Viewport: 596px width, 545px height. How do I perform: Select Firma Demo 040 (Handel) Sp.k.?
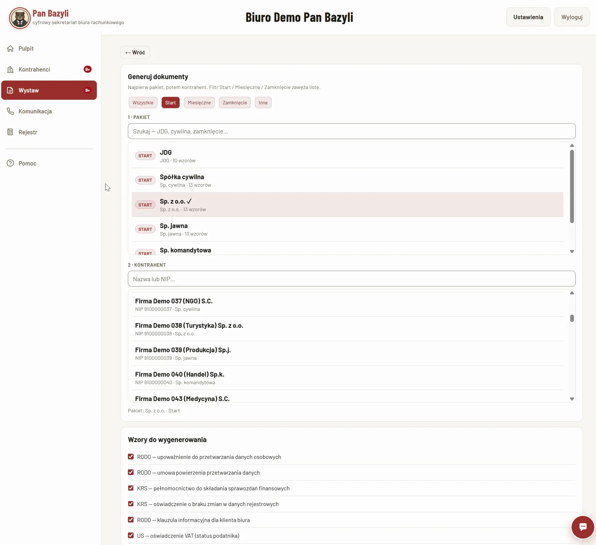click(x=348, y=378)
